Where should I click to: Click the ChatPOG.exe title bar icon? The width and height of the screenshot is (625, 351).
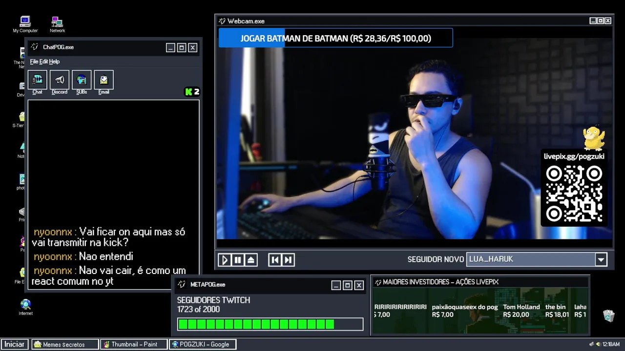(35, 47)
